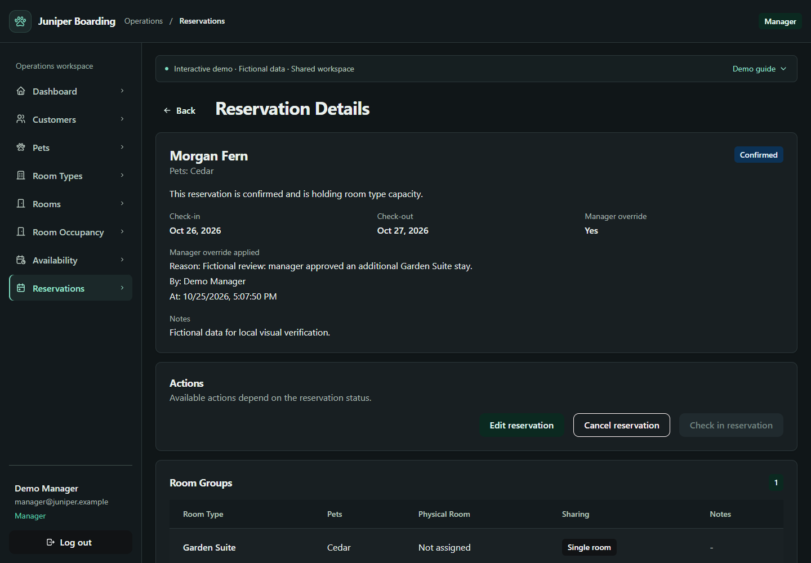Click the Room Groups count badge
811x563 pixels.
pos(776,482)
